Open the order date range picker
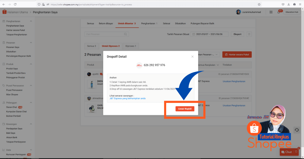 209,34
